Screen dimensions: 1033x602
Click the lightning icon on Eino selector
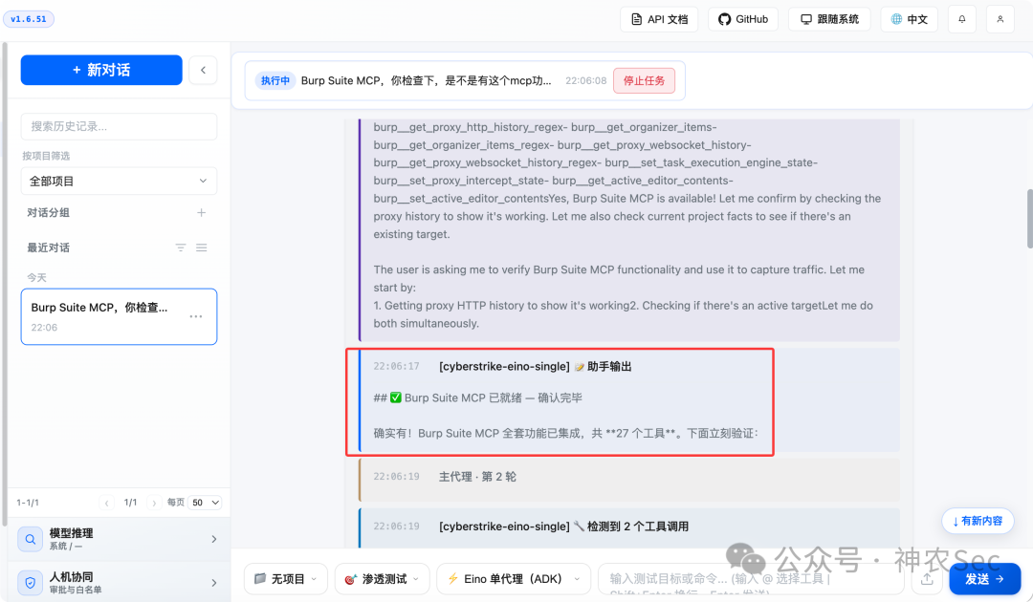452,579
